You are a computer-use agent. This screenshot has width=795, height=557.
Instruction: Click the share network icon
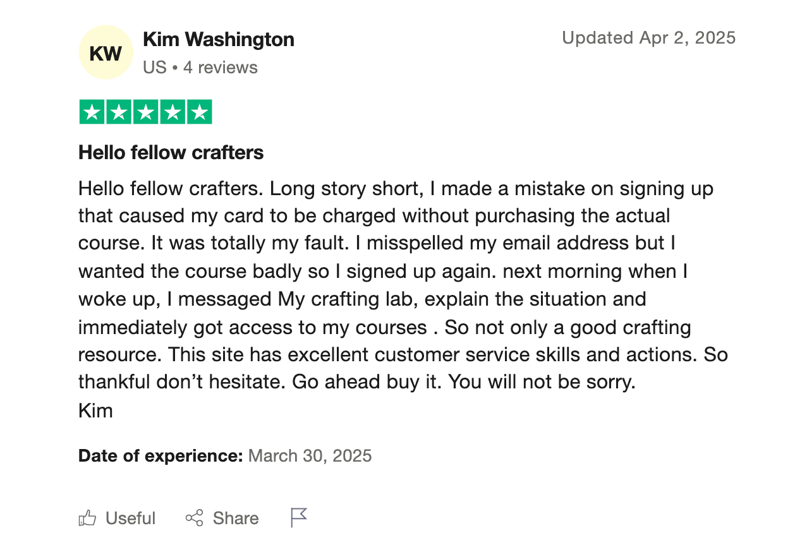pos(194,518)
